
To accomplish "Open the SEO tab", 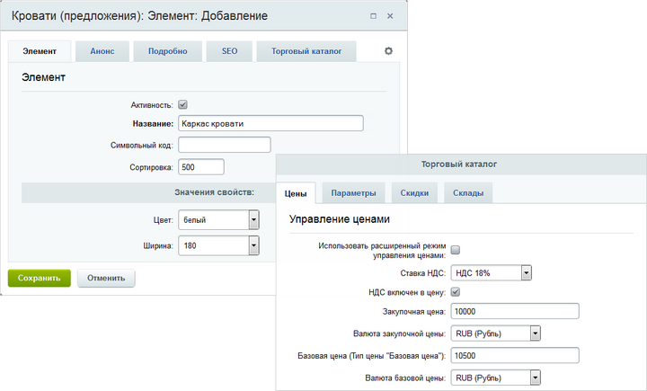I will (230, 51).
